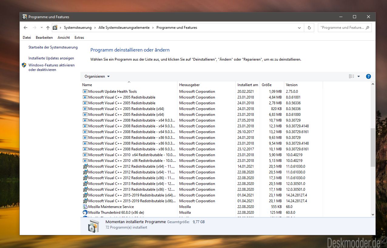Click the scrollbar up arrow

(x=373, y=84)
